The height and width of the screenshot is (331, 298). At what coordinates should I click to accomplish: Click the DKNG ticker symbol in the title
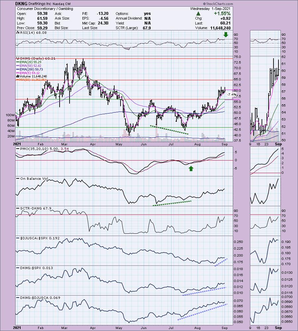(x=21, y=4)
